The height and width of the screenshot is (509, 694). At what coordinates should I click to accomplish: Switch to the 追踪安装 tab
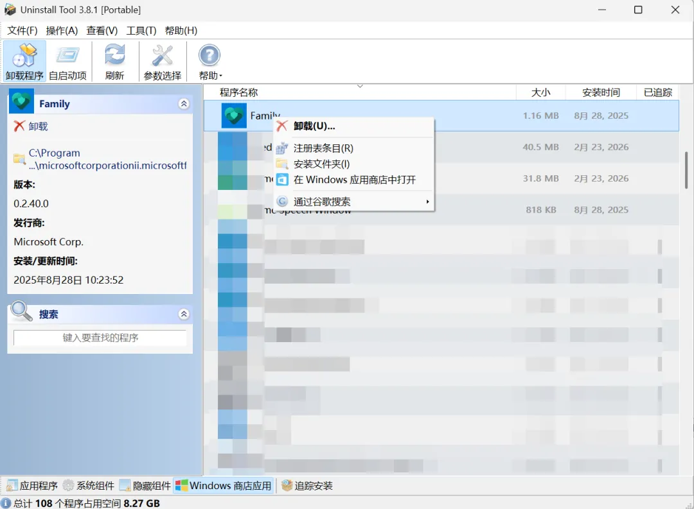pyautogui.click(x=307, y=485)
